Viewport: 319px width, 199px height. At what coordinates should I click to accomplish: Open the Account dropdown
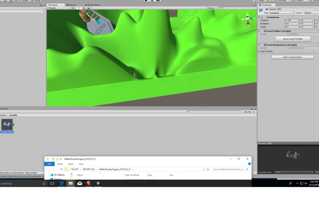pos(284,1)
